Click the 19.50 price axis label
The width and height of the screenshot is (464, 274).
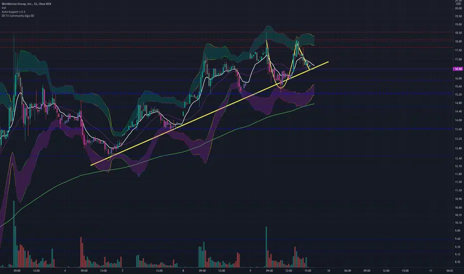tap(458, 16)
